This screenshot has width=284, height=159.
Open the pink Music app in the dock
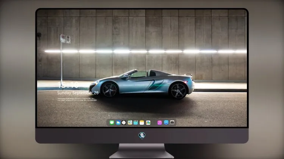point(159,123)
